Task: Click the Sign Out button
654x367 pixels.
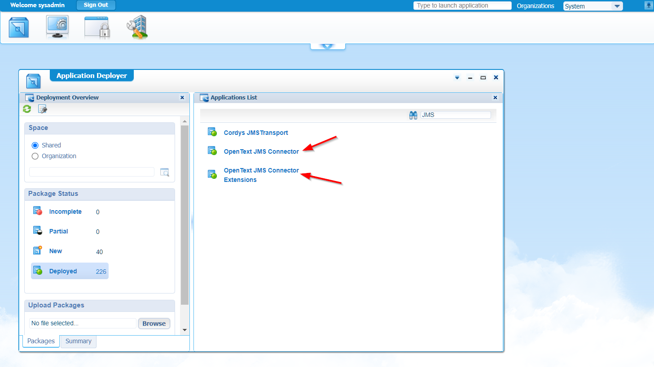Action: pos(96,5)
